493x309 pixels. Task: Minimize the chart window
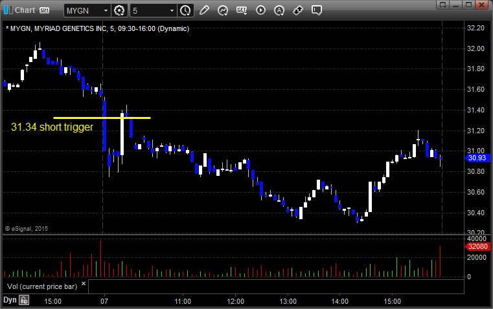(x=455, y=5)
